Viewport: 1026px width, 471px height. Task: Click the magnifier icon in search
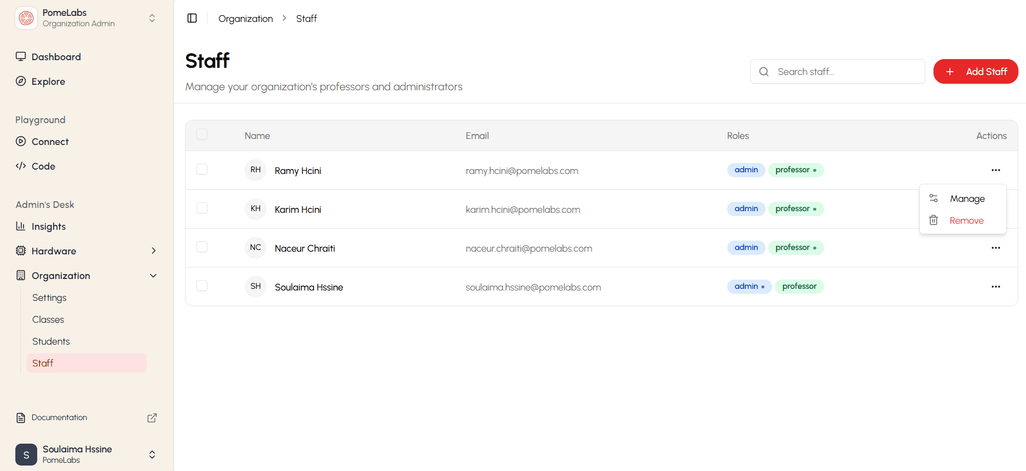coord(764,72)
